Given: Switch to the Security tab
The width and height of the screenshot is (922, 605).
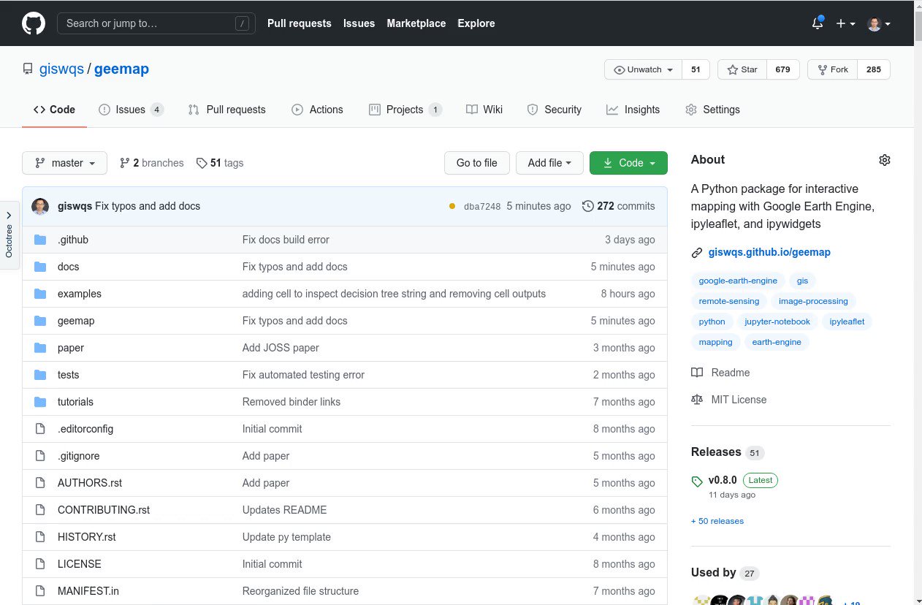Looking at the screenshot, I should [555, 110].
